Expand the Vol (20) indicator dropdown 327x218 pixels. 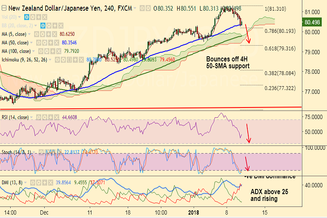20,17
